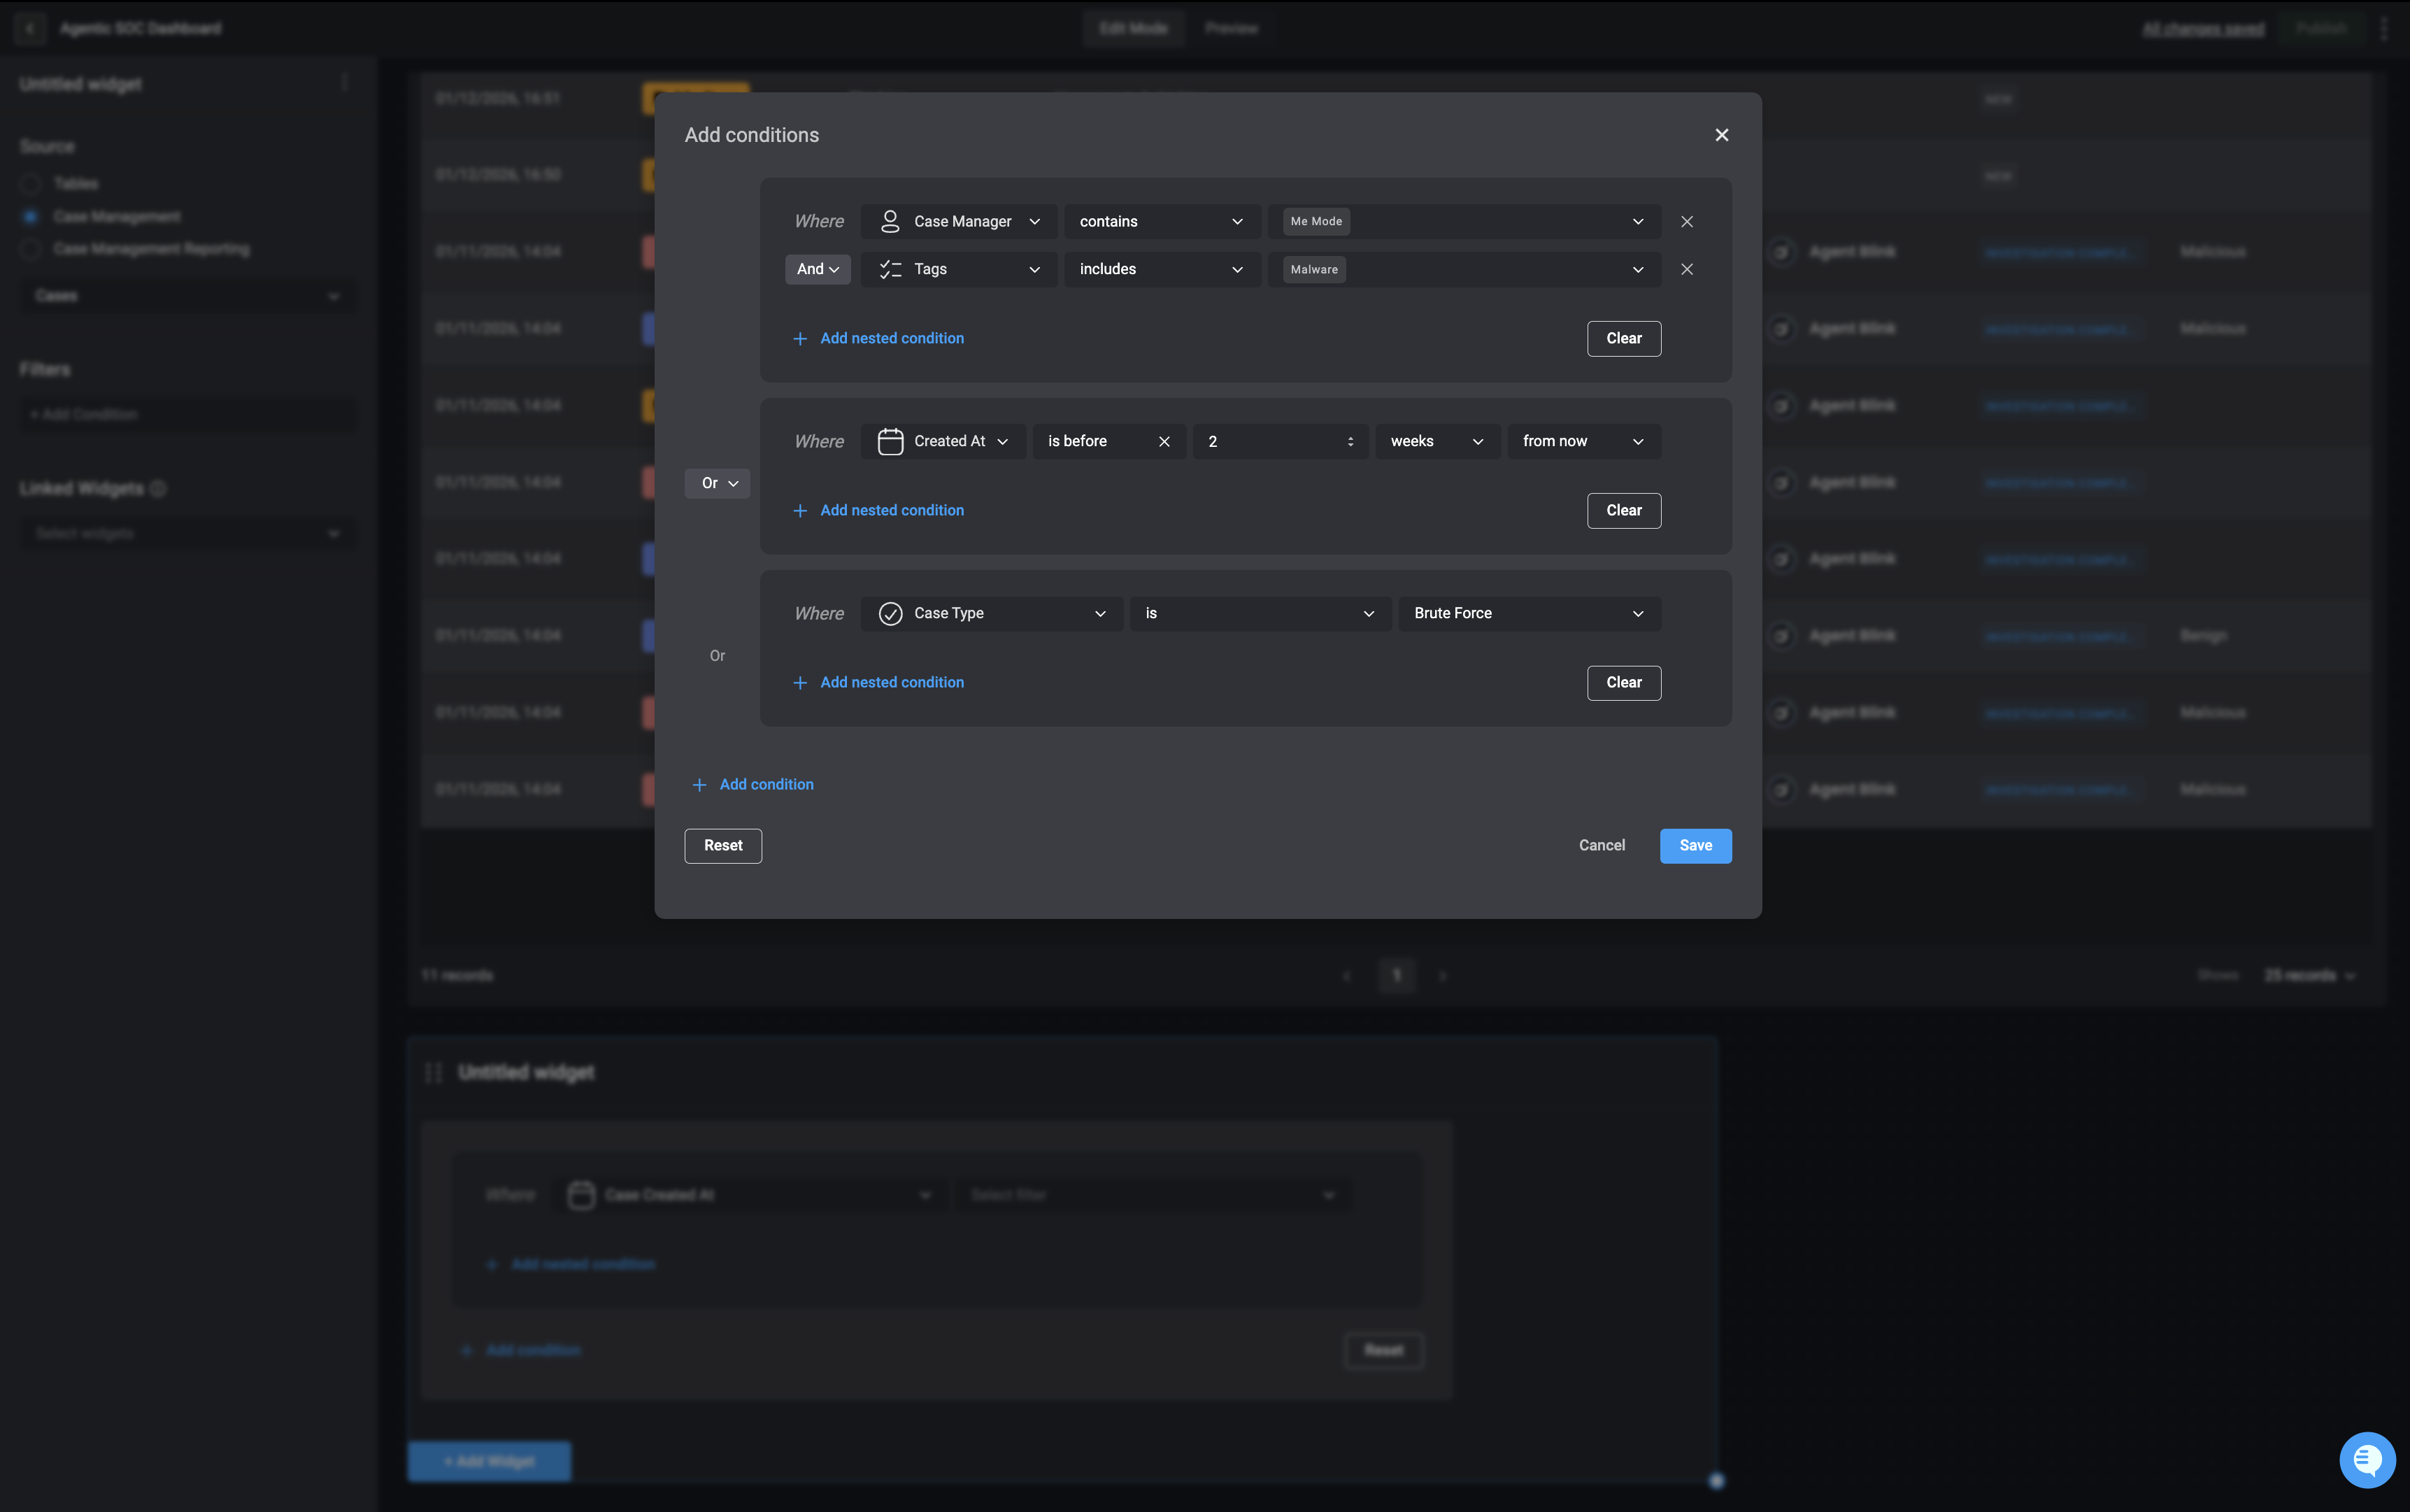2410x1512 pixels.
Task: Click the plus icon beside Add condition
Action: [699, 785]
